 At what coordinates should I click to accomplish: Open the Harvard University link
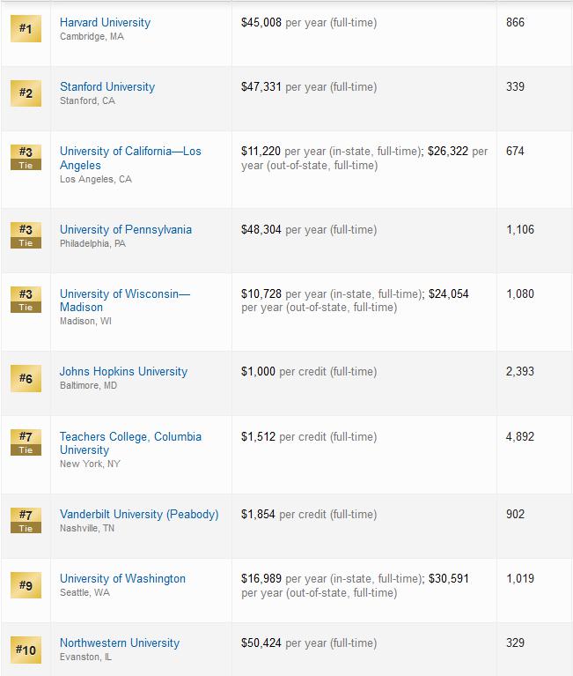click(x=105, y=22)
